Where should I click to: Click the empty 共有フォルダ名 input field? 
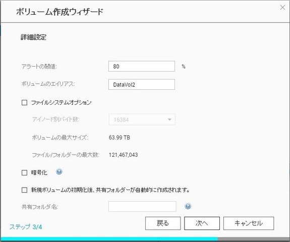point(142,206)
